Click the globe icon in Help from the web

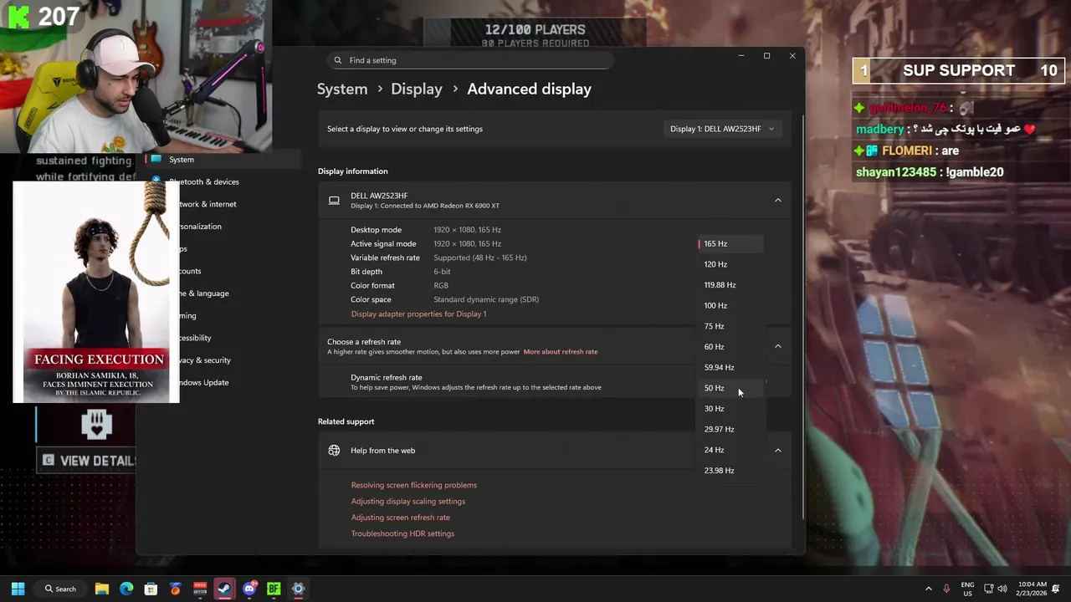coord(334,451)
